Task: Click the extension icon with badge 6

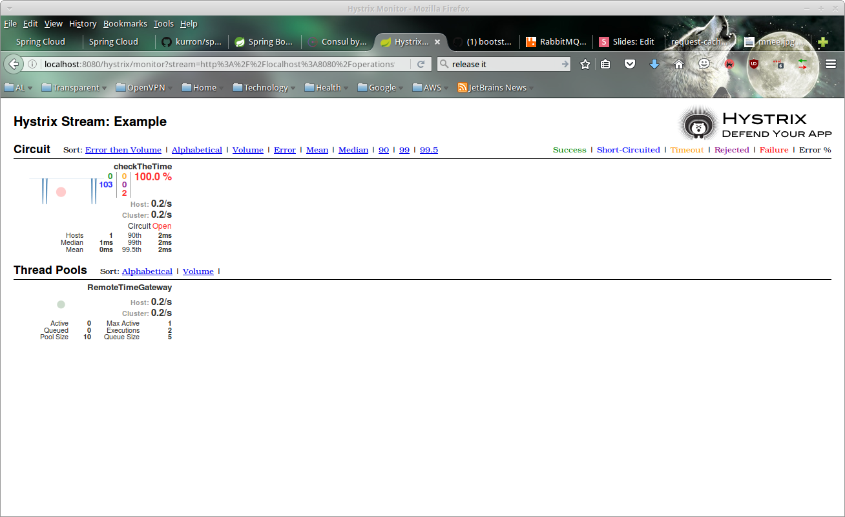Action: (x=778, y=64)
